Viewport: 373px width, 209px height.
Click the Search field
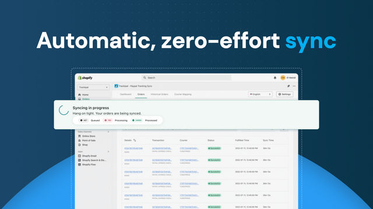[186, 78]
